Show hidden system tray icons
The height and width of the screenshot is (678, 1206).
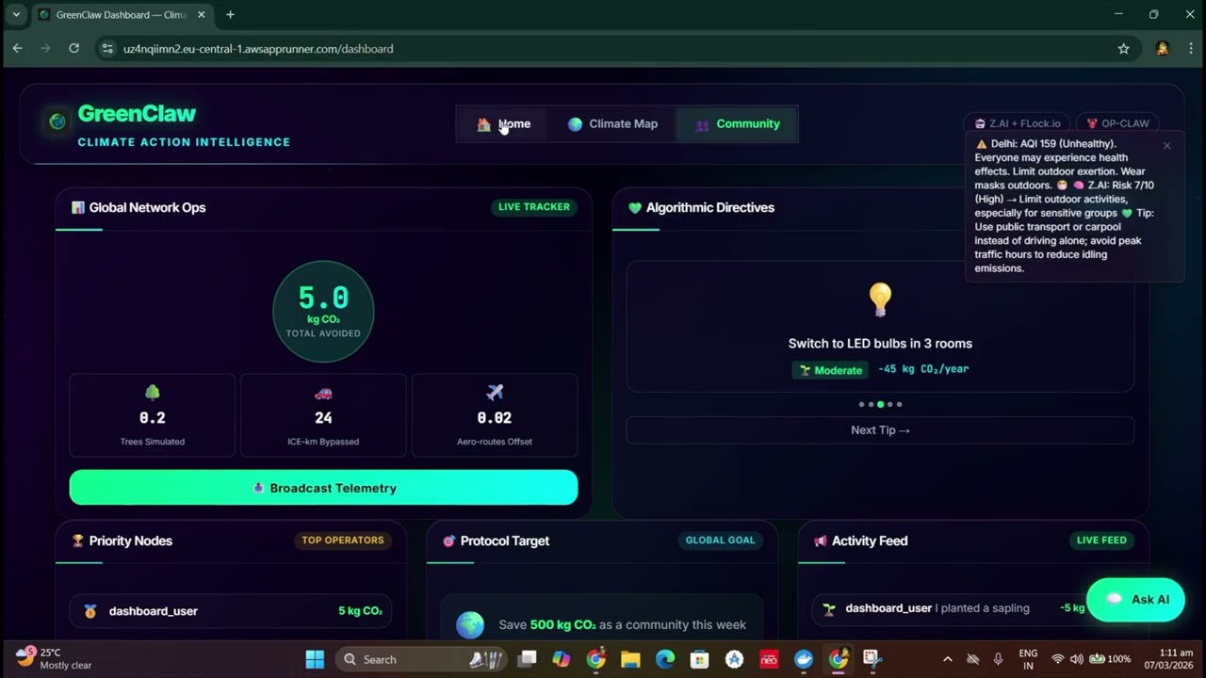pyautogui.click(x=947, y=659)
